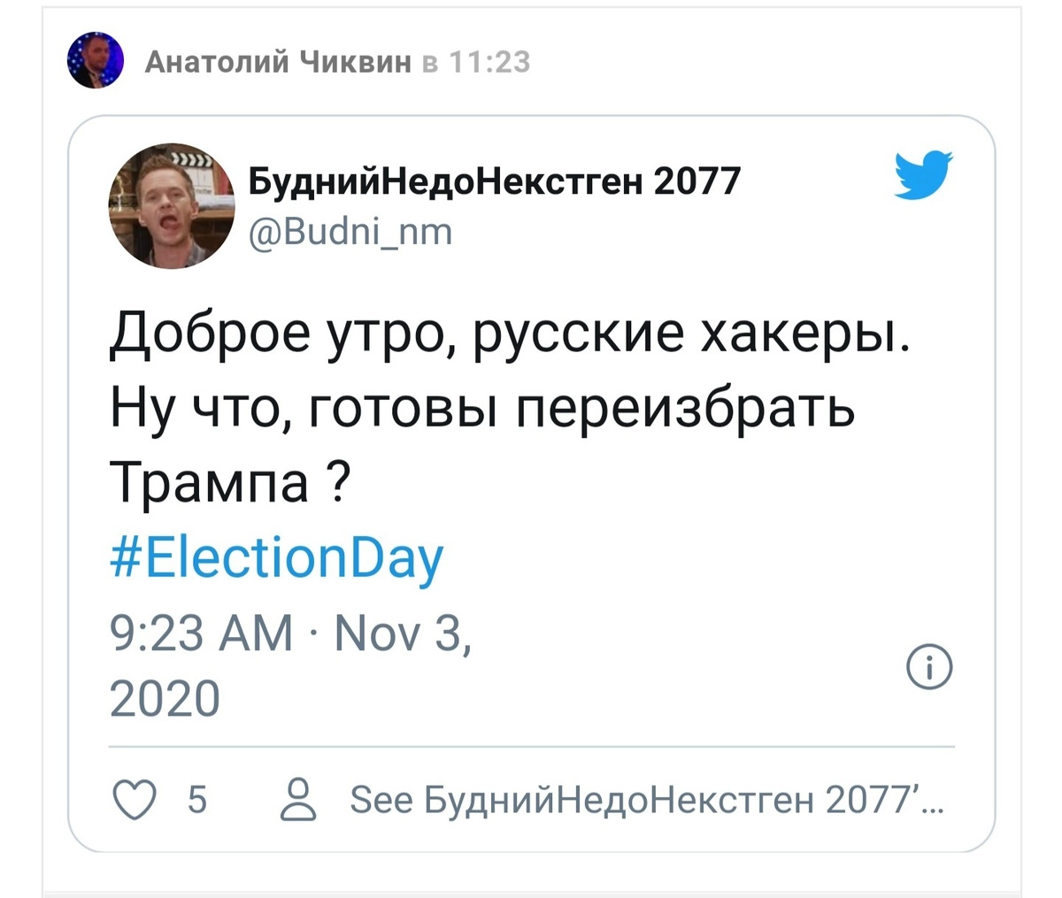
Task: Click the 11:23 post time
Action: point(489,62)
